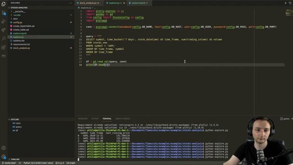Screen dimensions: 293x165
Task: Switch to stock_analysis.py tab
Action: [x=88, y=3]
